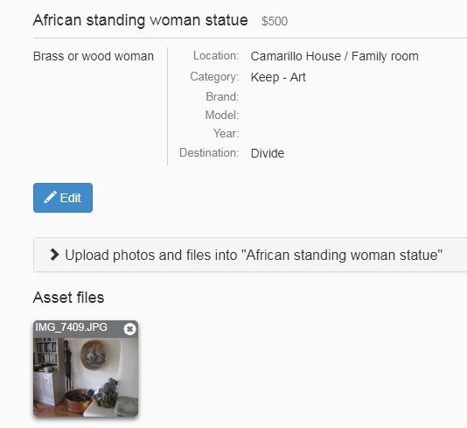Screen dimensions: 467x428
Task: Expand the upload photos and files panel
Action: (250, 255)
